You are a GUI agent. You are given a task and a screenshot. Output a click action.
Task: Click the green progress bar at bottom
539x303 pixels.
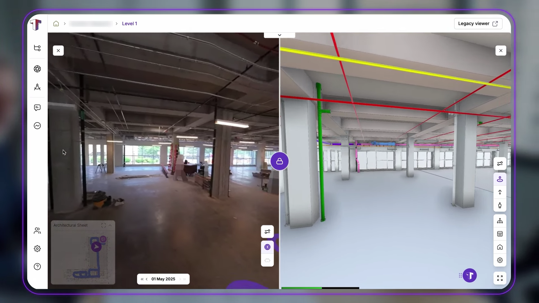(302, 288)
